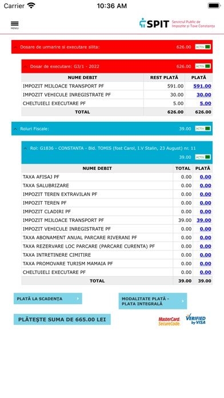Click 39.00 payment link for mijloace transport
This screenshot has height=398, width=224.
click(x=204, y=220)
